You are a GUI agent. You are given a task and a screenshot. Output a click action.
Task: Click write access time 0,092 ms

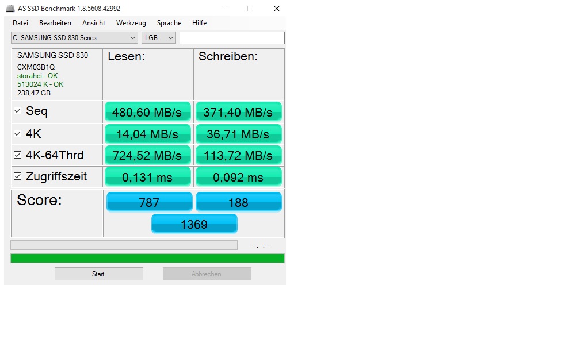click(238, 177)
